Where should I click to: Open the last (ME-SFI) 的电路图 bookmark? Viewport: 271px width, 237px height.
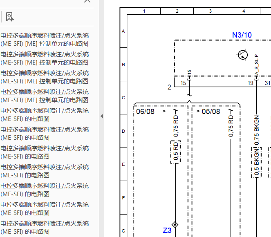(45, 228)
